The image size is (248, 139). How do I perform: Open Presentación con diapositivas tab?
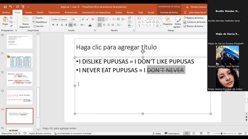click(x=96, y=12)
